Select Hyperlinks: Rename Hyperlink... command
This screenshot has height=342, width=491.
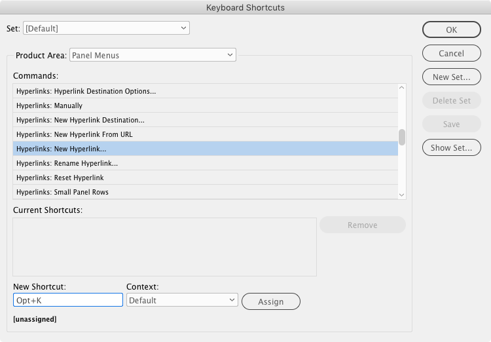(206, 163)
